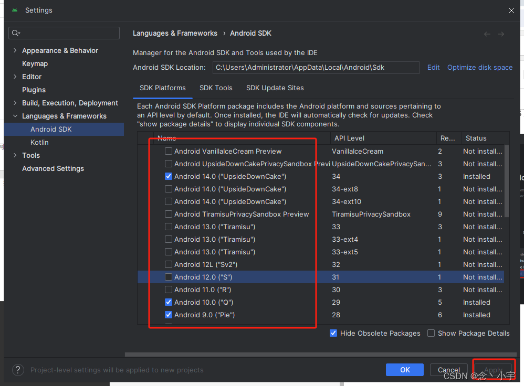Viewport: 524px width, 386px height.
Task: Click the Re... revision column header
Action: point(448,138)
